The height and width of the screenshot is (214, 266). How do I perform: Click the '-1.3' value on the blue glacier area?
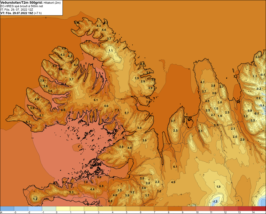(215, 202)
